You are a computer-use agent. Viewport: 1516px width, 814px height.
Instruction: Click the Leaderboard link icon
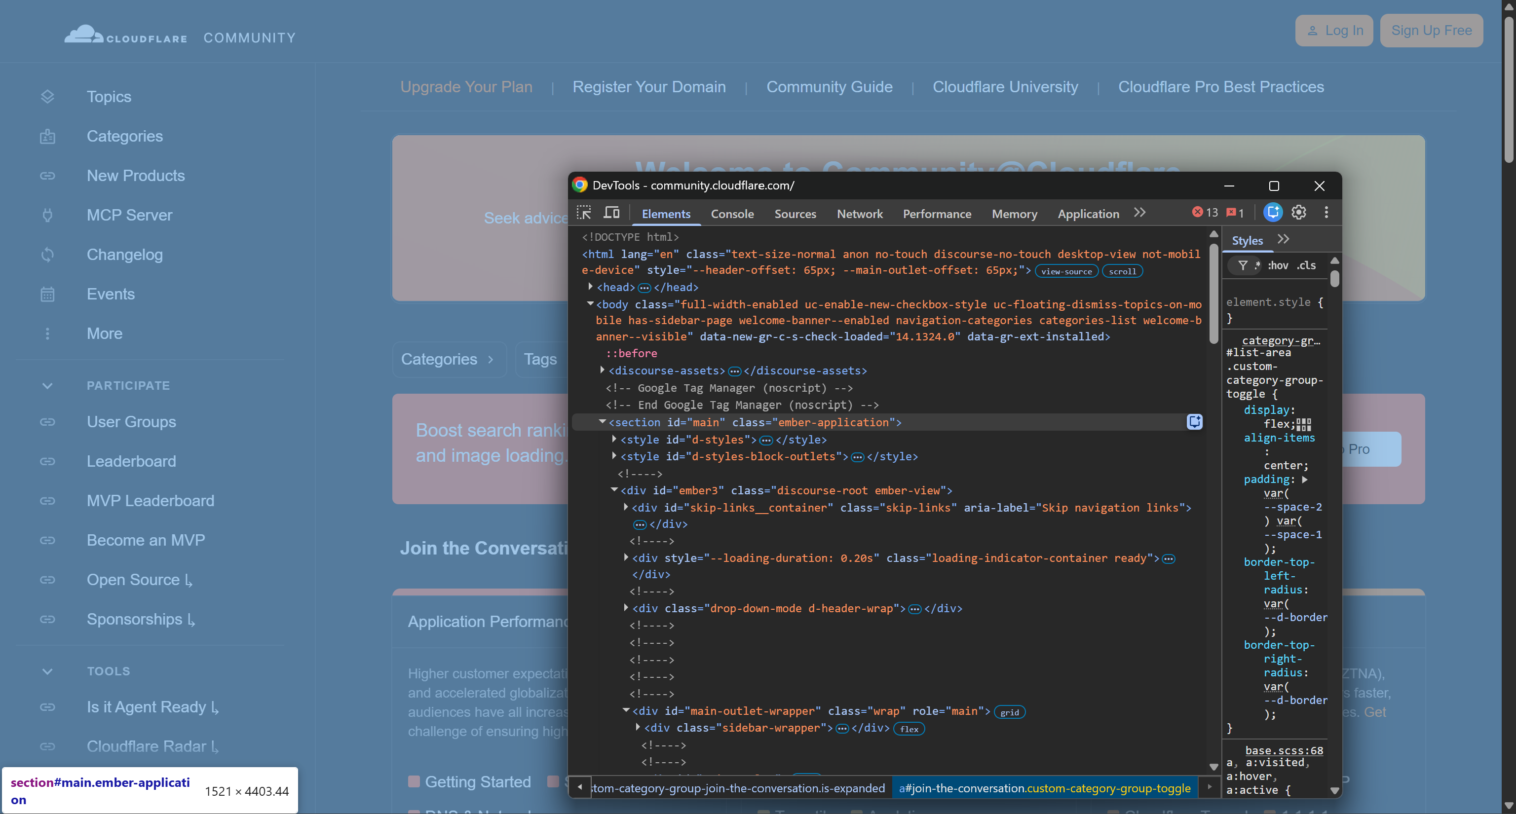(48, 461)
